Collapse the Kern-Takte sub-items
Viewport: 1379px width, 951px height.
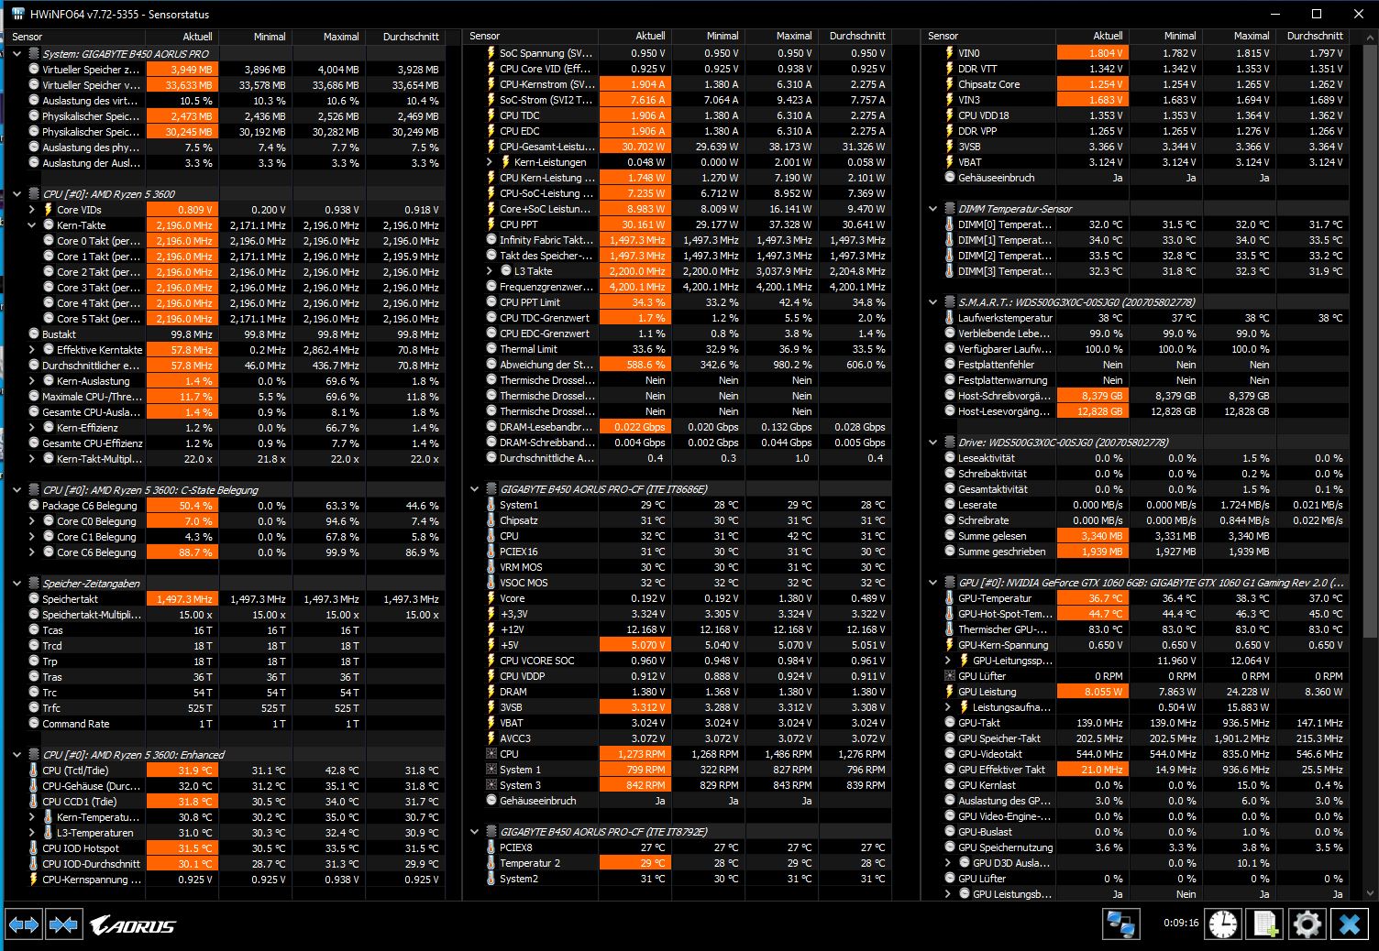pos(31,225)
